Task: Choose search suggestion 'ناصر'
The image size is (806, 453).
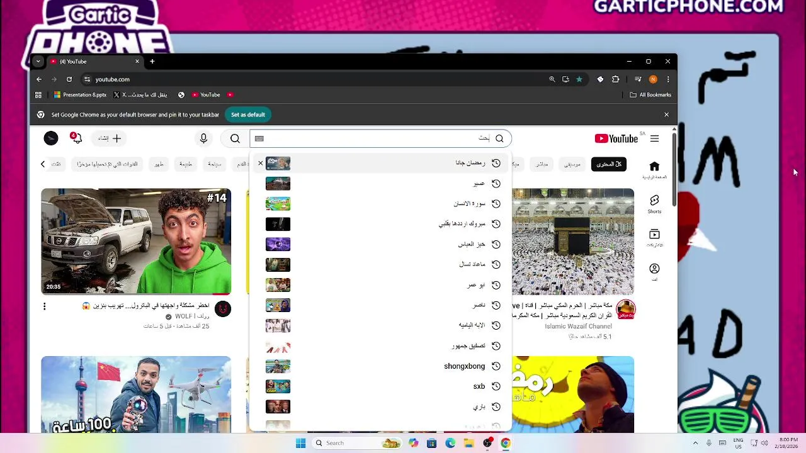Action: 380,305
